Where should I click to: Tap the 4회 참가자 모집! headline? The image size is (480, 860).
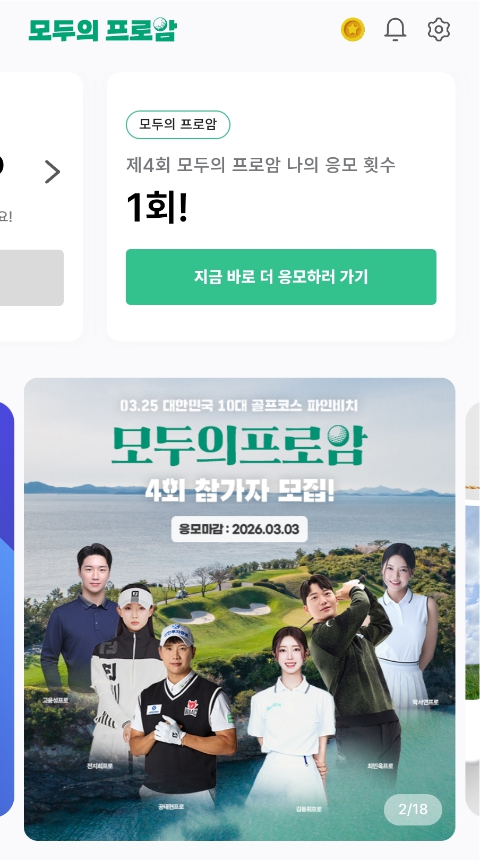240,490
